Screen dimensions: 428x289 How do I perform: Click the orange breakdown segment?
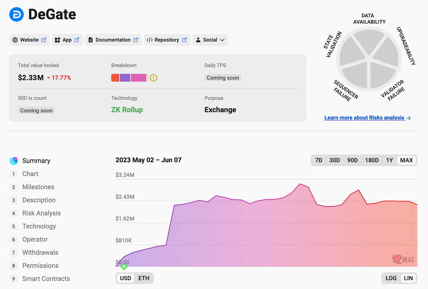(115, 78)
